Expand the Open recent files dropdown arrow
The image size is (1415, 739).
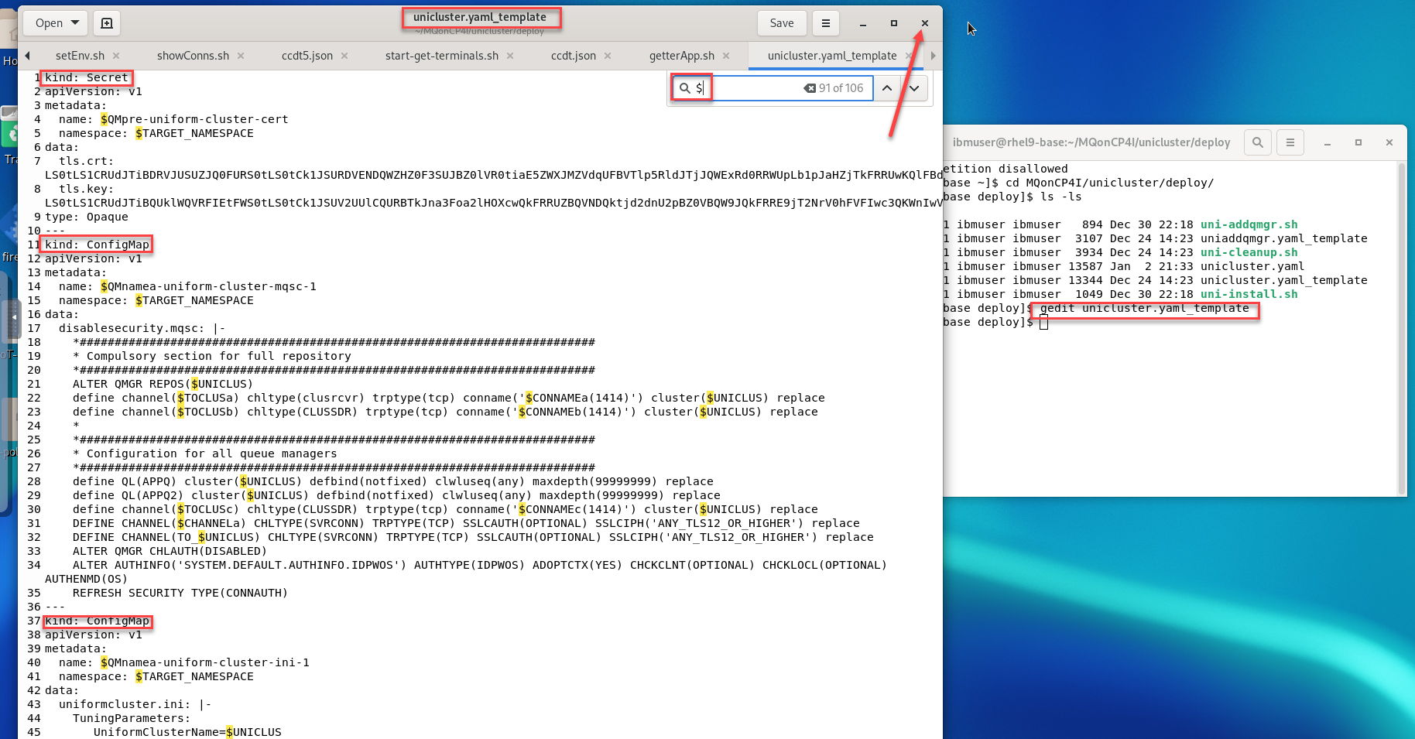[x=75, y=23]
